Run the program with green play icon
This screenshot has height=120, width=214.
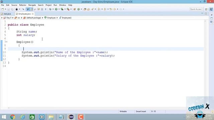pyautogui.click(x=56, y=9)
